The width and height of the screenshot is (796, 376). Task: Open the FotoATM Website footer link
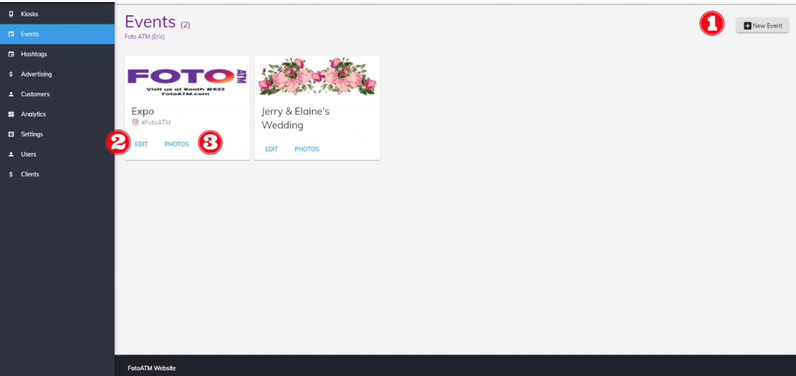click(152, 369)
